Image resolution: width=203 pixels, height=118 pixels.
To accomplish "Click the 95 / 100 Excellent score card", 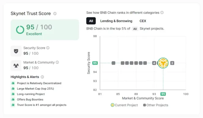I will click(x=45, y=30).
